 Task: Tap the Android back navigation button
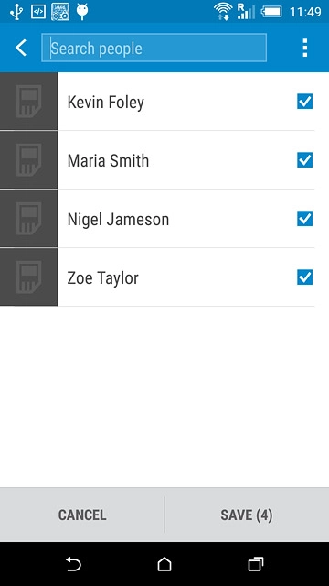coord(73,564)
